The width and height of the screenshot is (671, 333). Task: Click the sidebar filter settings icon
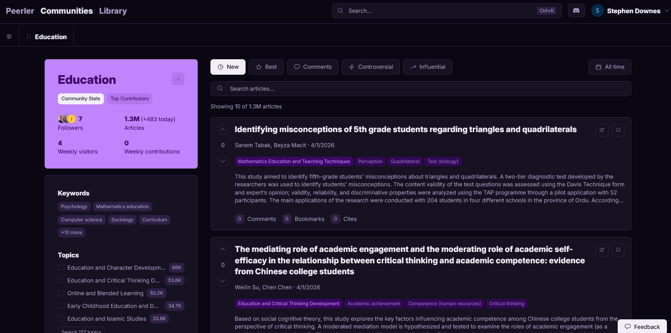tap(9, 37)
